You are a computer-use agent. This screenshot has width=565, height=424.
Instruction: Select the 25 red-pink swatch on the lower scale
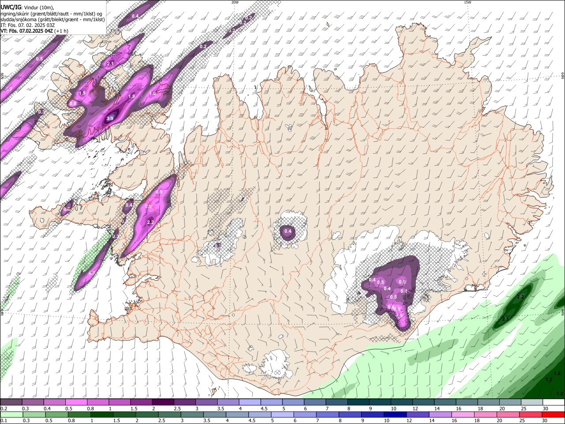click(531, 415)
